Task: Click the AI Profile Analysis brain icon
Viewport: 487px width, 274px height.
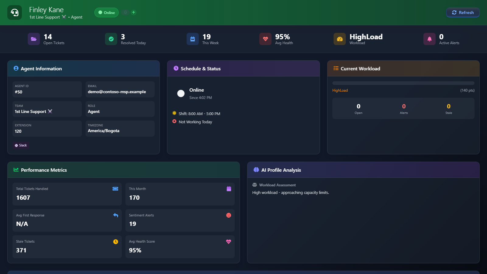Action: [x=256, y=170]
